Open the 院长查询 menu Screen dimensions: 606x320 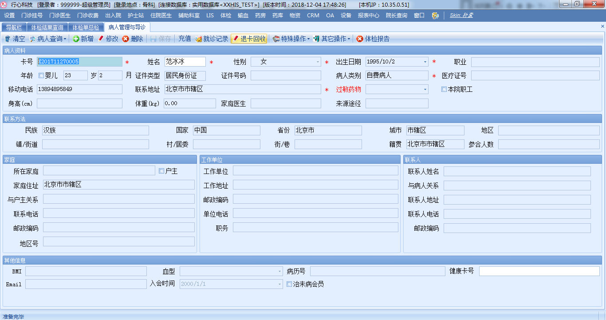[x=397, y=15]
